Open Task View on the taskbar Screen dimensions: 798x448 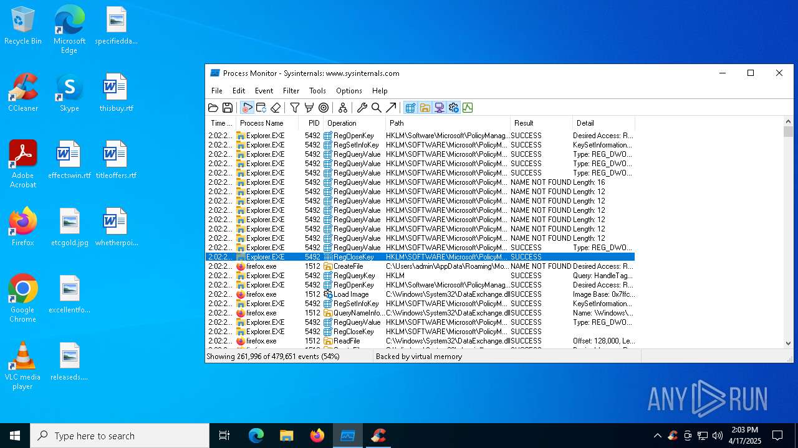[224, 436]
